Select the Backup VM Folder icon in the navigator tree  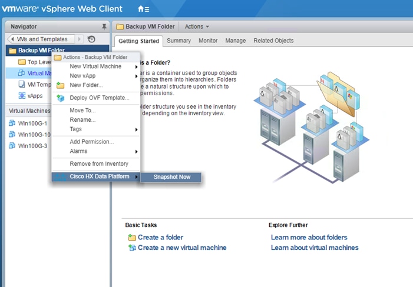point(12,51)
